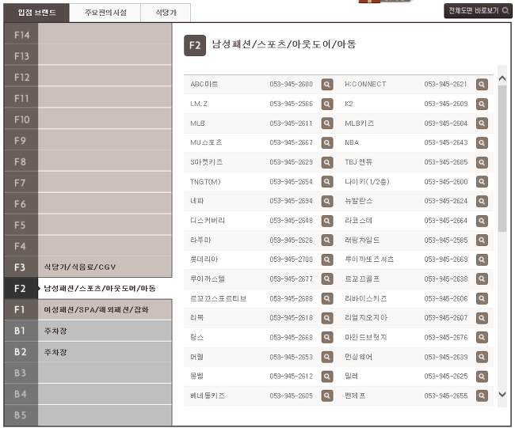Click the 르꼬끄스포르티브 brand name

pyautogui.click(x=219, y=298)
